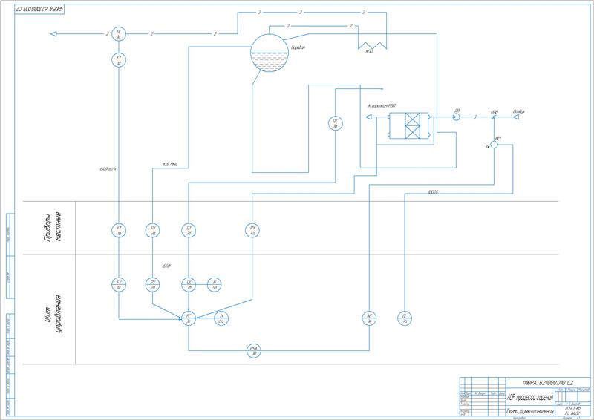Click the ИМ actuator circle
This screenshot has height=420, width=594.
(x=495, y=145)
